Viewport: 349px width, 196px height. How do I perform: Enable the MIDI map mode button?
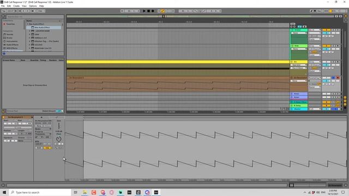click(326, 11)
